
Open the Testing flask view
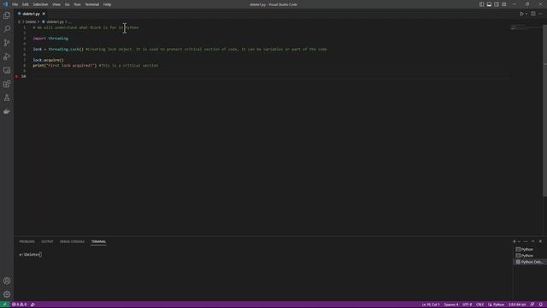point(7,98)
